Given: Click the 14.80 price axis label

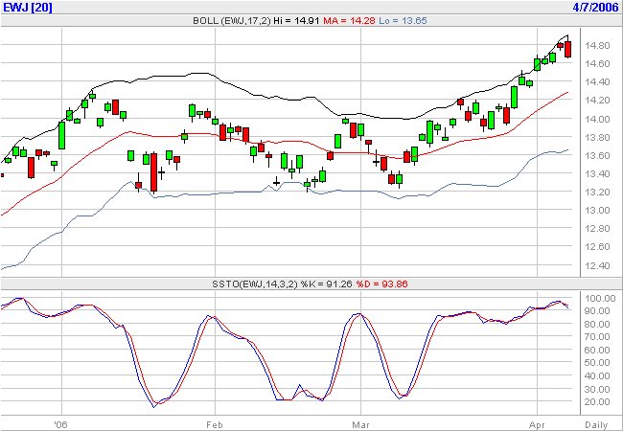Looking at the screenshot, I should [597, 46].
